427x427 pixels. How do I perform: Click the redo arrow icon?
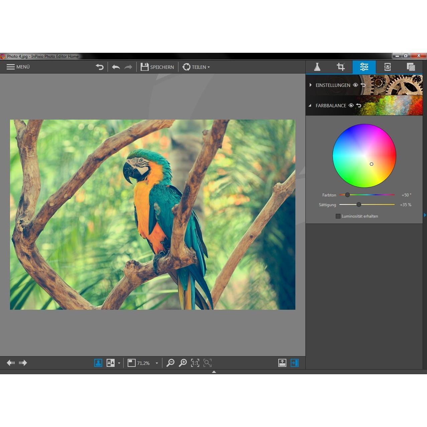pyautogui.click(x=128, y=67)
